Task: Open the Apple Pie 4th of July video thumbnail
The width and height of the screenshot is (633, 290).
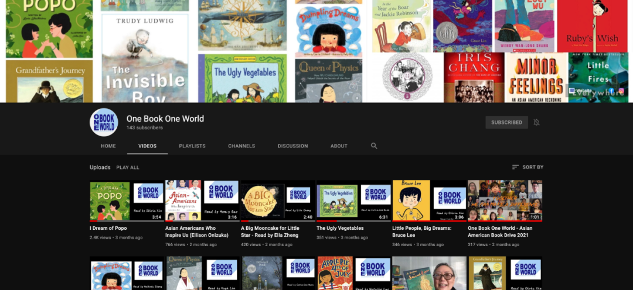Action: pyautogui.click(x=353, y=273)
